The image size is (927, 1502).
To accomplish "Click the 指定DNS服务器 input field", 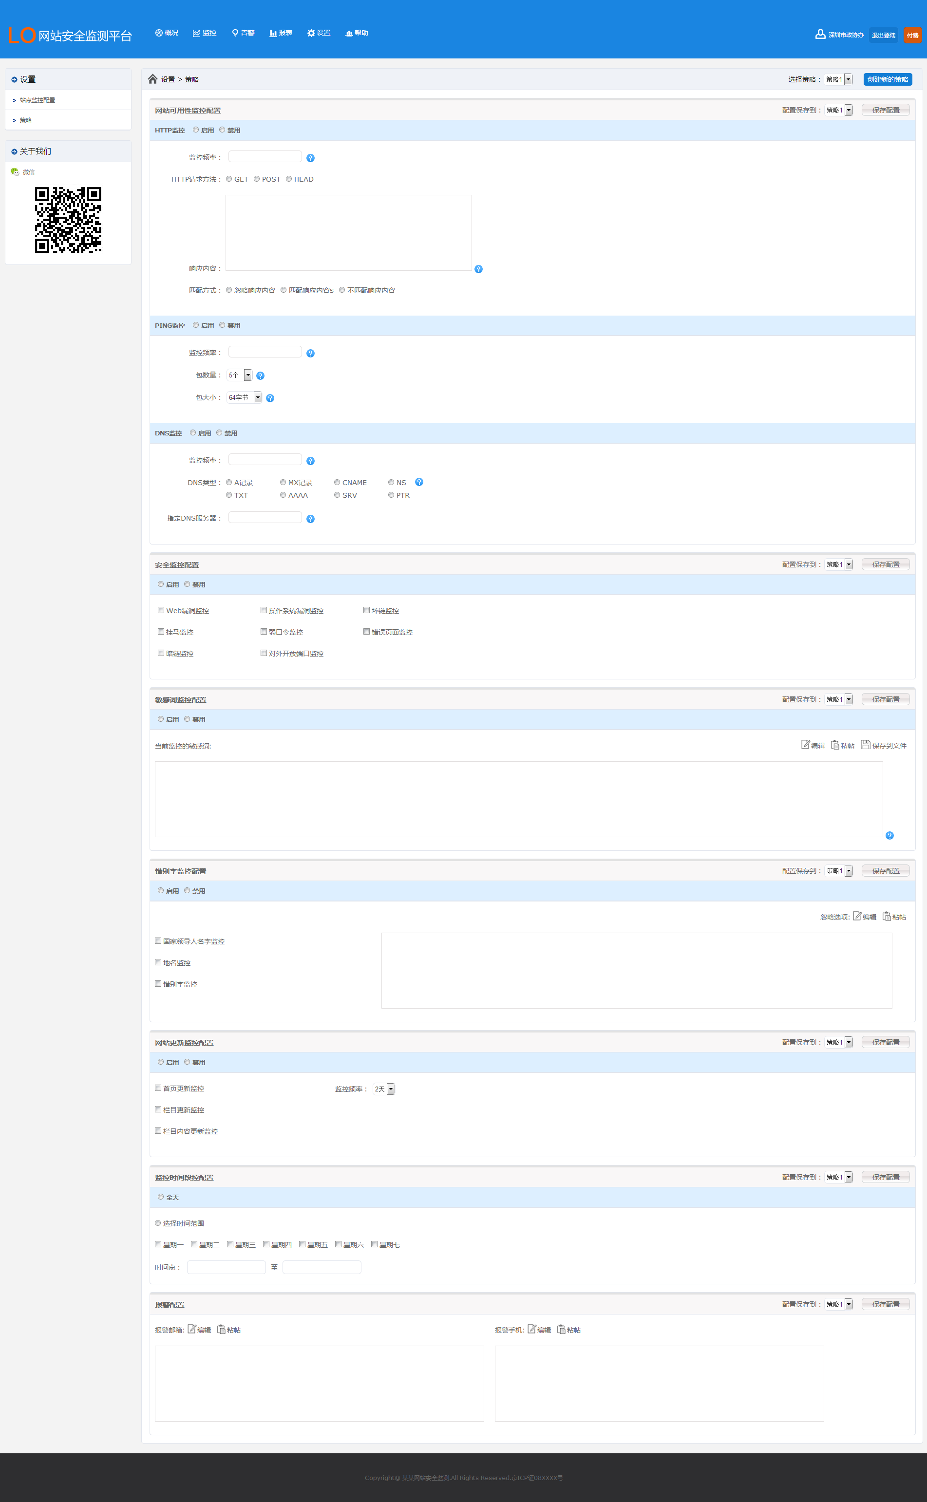I will [x=265, y=518].
